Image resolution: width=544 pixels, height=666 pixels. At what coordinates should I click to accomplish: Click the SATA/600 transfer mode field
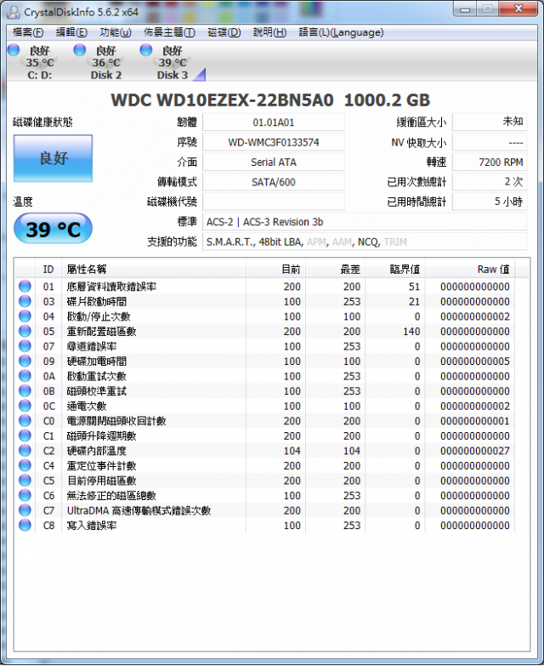pyautogui.click(x=273, y=182)
